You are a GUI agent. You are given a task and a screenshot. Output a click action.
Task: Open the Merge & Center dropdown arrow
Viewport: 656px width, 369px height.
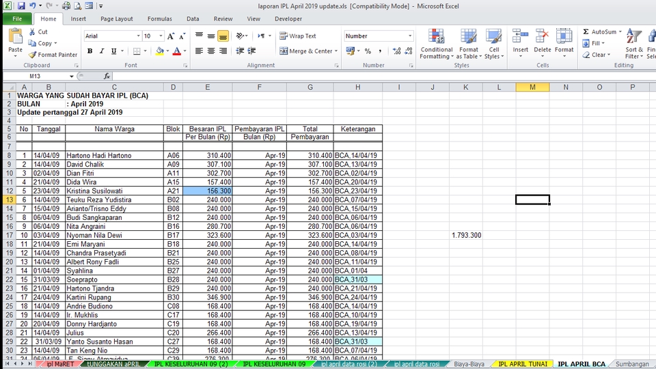336,51
